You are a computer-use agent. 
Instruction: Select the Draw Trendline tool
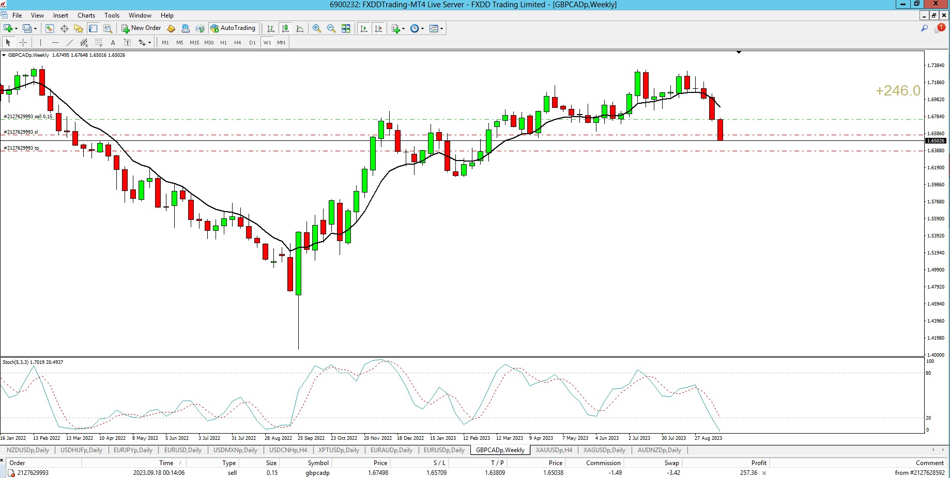[70, 42]
